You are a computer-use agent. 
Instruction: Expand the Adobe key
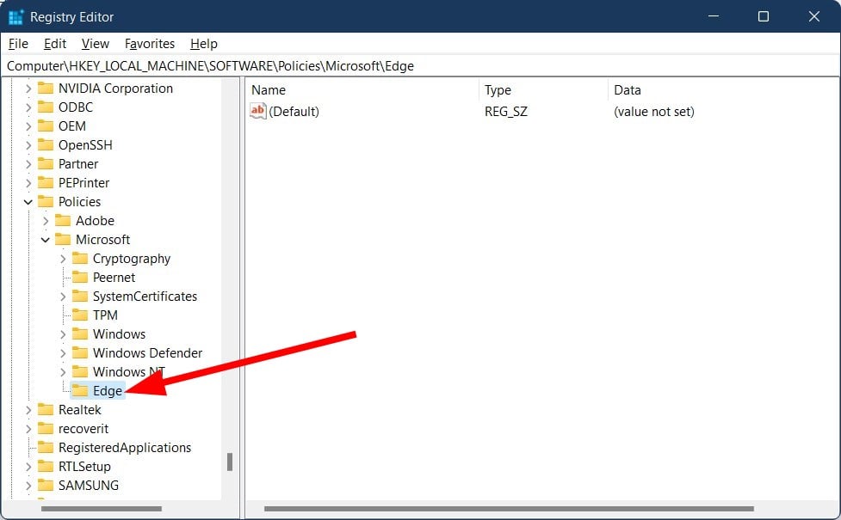pyautogui.click(x=46, y=221)
